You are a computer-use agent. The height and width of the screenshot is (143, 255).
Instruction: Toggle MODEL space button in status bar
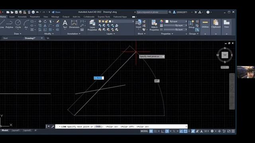click(144, 131)
